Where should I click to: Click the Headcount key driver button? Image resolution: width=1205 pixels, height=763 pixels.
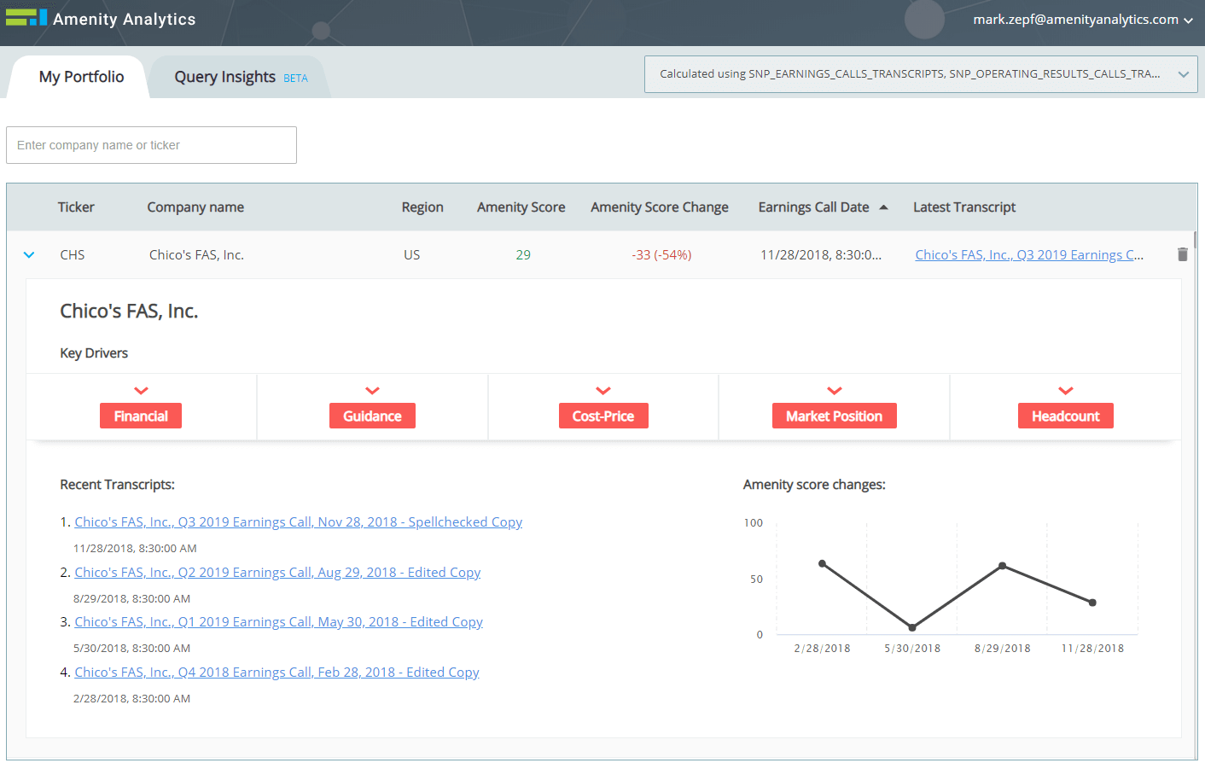click(1066, 416)
